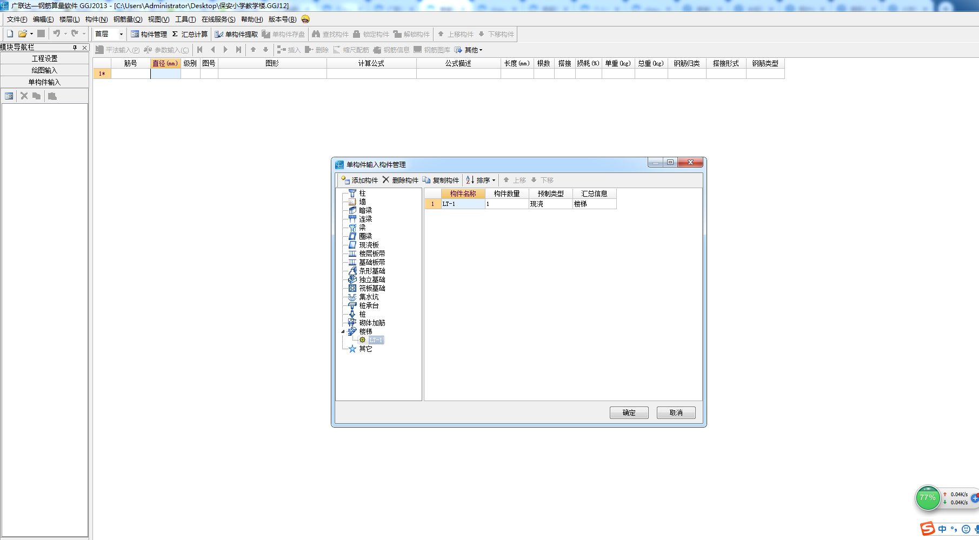The height and width of the screenshot is (540, 979).
Task: Select the 独立基础 node in the tree
Action: tap(372, 279)
